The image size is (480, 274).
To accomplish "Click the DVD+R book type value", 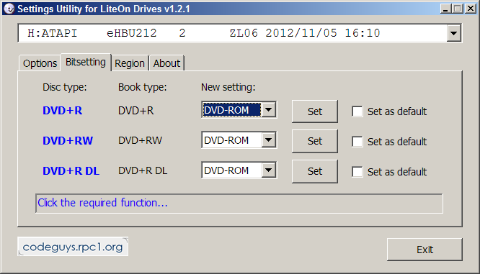I will tap(136, 111).
